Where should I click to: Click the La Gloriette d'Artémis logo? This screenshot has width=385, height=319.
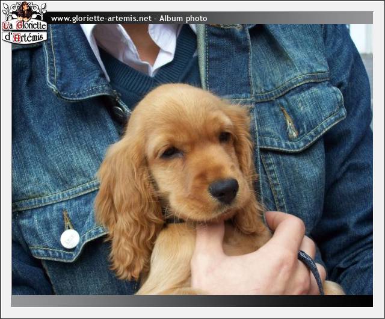click(24, 30)
